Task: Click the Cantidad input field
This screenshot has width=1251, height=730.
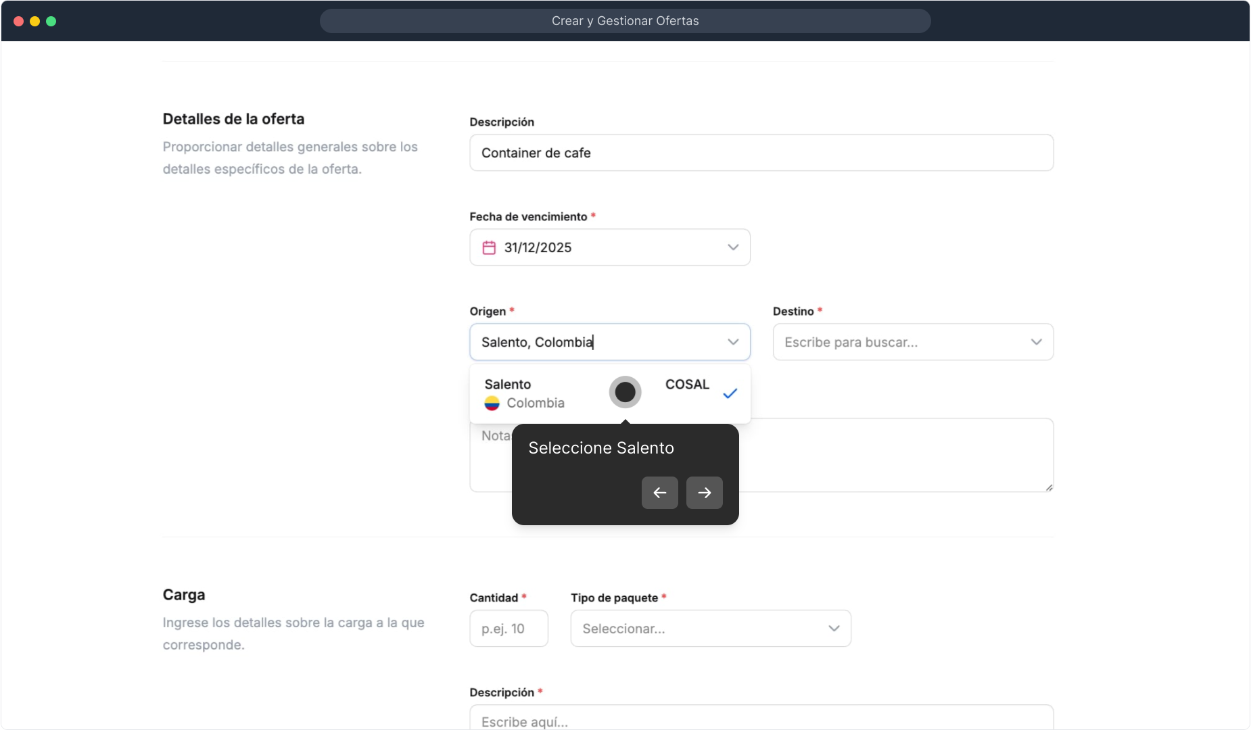Action: click(509, 629)
